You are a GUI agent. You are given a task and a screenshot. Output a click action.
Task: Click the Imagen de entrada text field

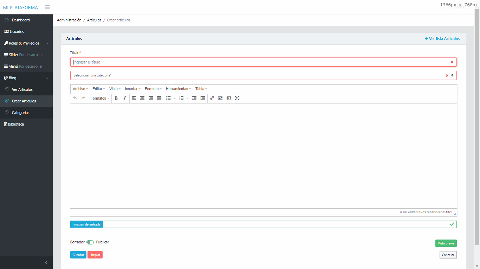[280, 224]
